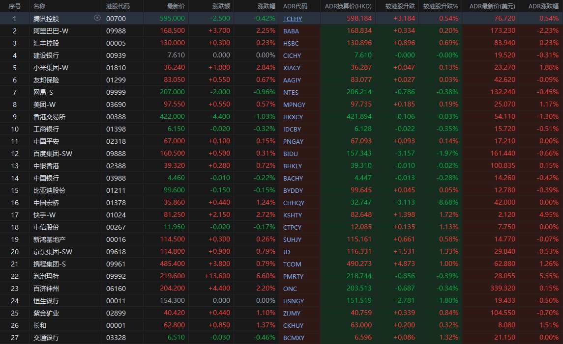Image resolution: width=563 pixels, height=344 pixels.
Task: Click the NTES ADR code
Action: click(291, 92)
